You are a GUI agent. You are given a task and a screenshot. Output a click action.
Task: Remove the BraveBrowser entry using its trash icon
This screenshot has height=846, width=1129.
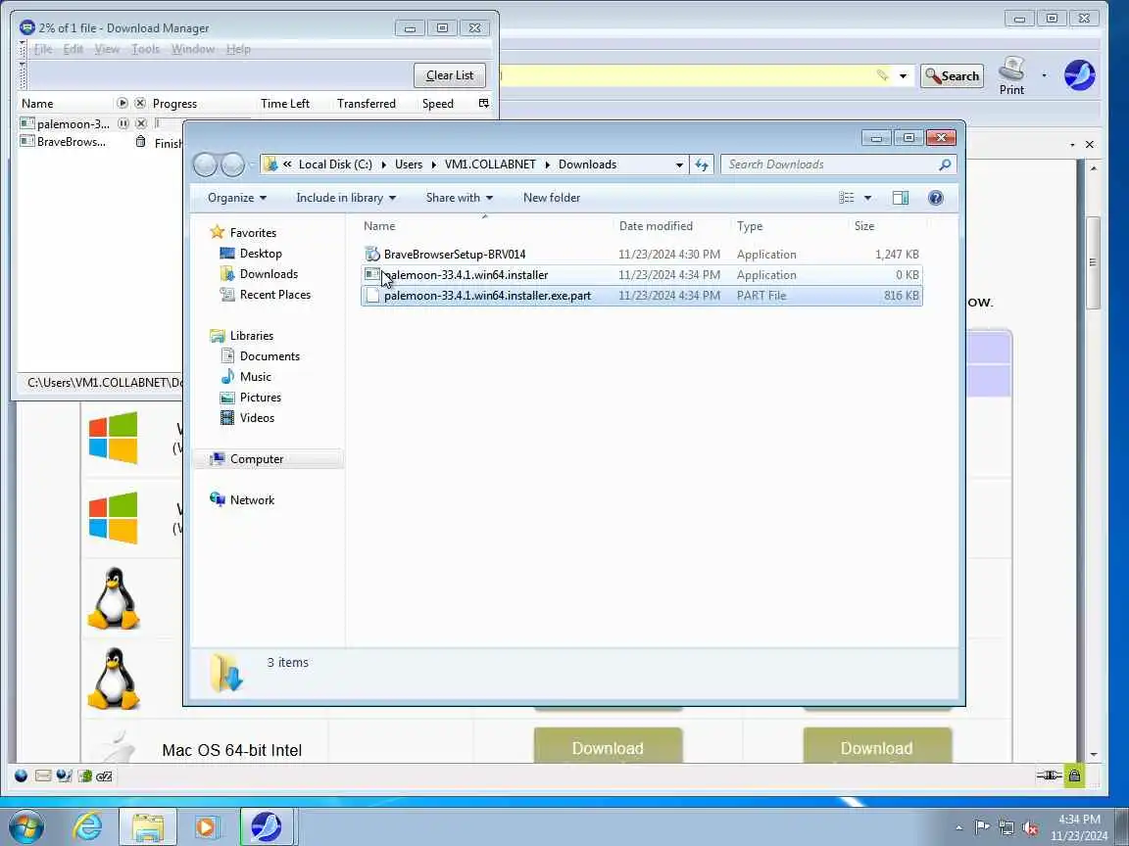[140, 142]
